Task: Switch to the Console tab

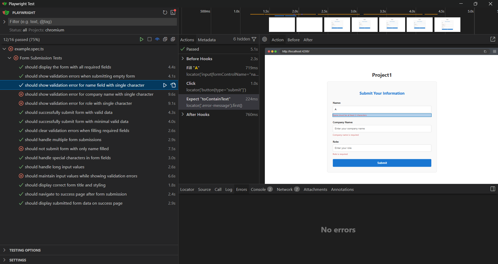Action: click(258, 189)
